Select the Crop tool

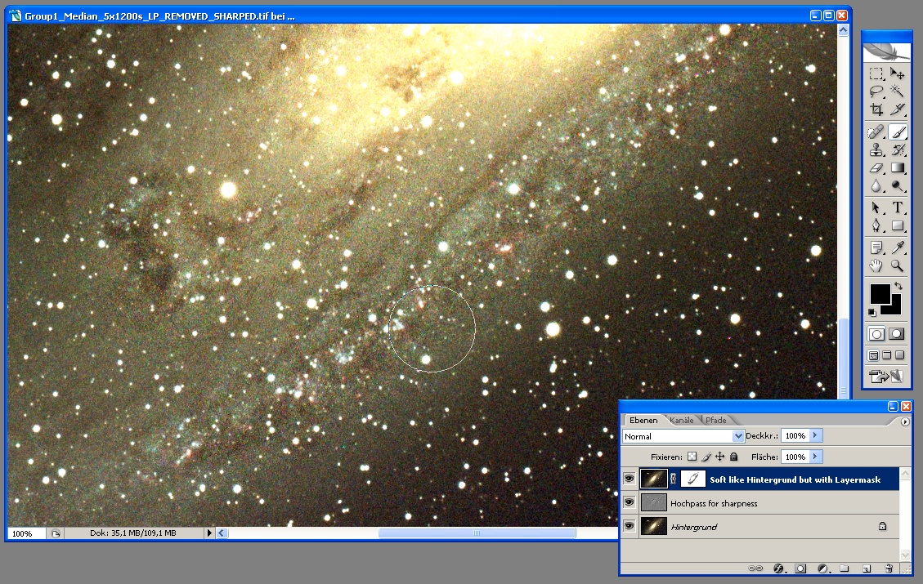pos(876,109)
